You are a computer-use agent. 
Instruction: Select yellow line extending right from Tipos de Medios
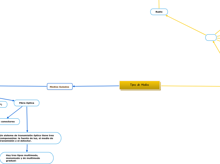pos(189,86)
